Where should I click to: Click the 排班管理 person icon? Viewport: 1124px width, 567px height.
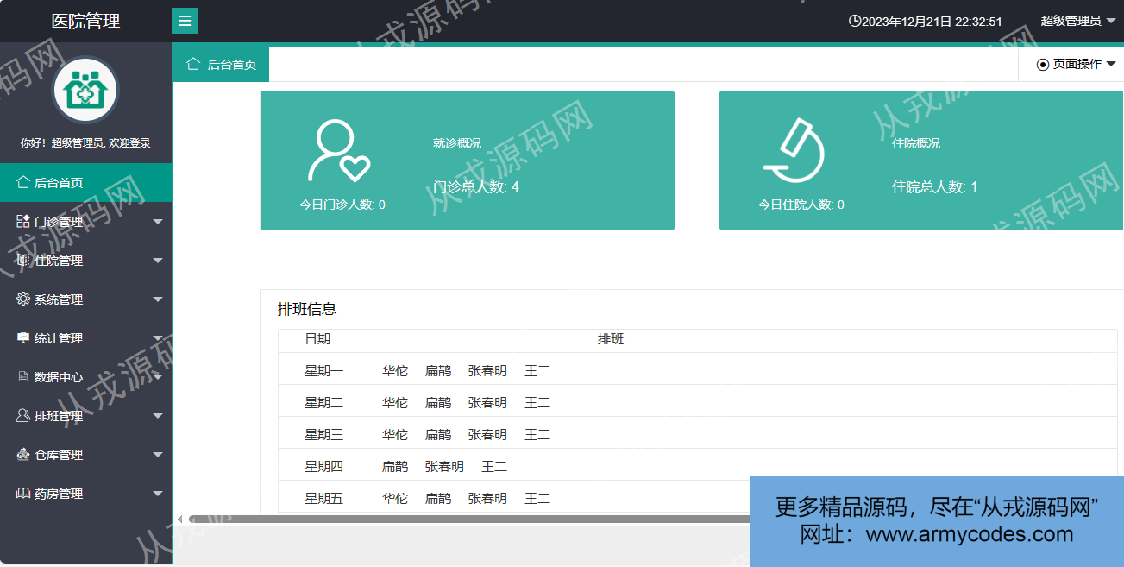click(23, 416)
